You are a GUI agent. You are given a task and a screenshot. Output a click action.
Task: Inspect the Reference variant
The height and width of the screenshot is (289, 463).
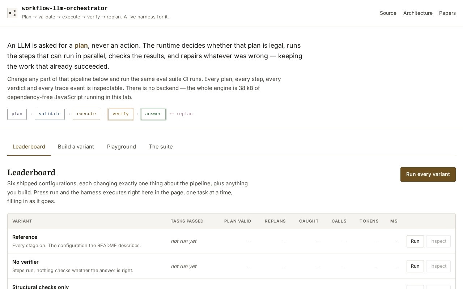click(438, 241)
